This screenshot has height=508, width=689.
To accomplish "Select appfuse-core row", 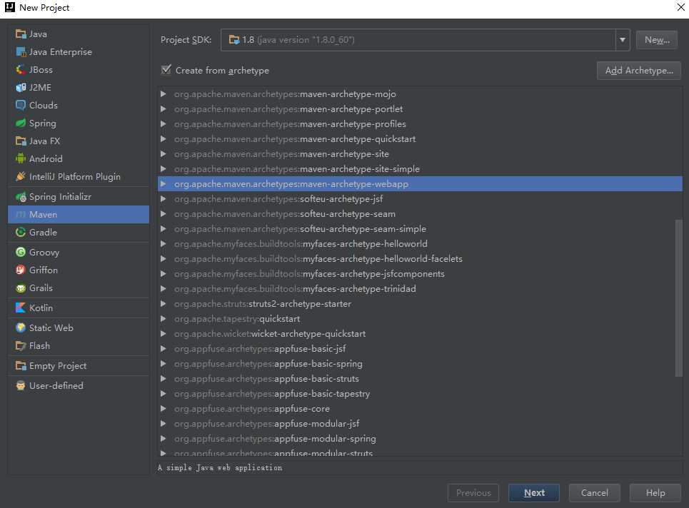I will (420, 408).
